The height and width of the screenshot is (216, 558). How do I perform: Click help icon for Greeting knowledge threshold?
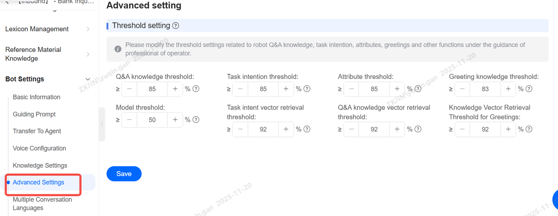pos(529,89)
